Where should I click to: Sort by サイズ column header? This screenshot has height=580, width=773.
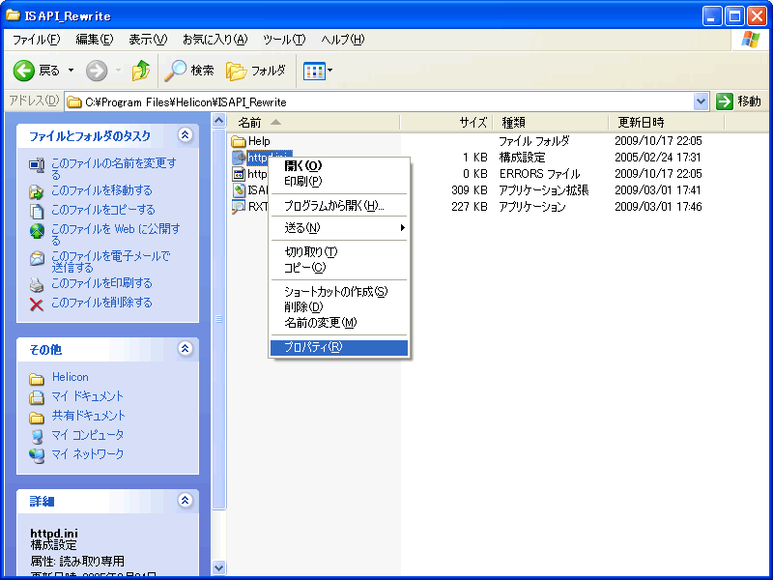point(446,122)
